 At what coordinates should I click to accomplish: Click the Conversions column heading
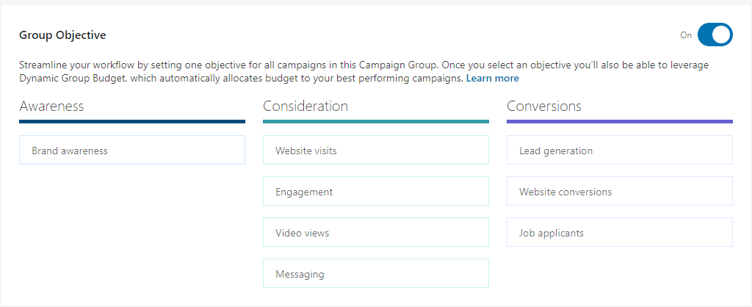(544, 106)
